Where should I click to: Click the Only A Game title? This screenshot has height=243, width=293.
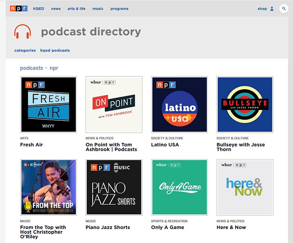167,228
